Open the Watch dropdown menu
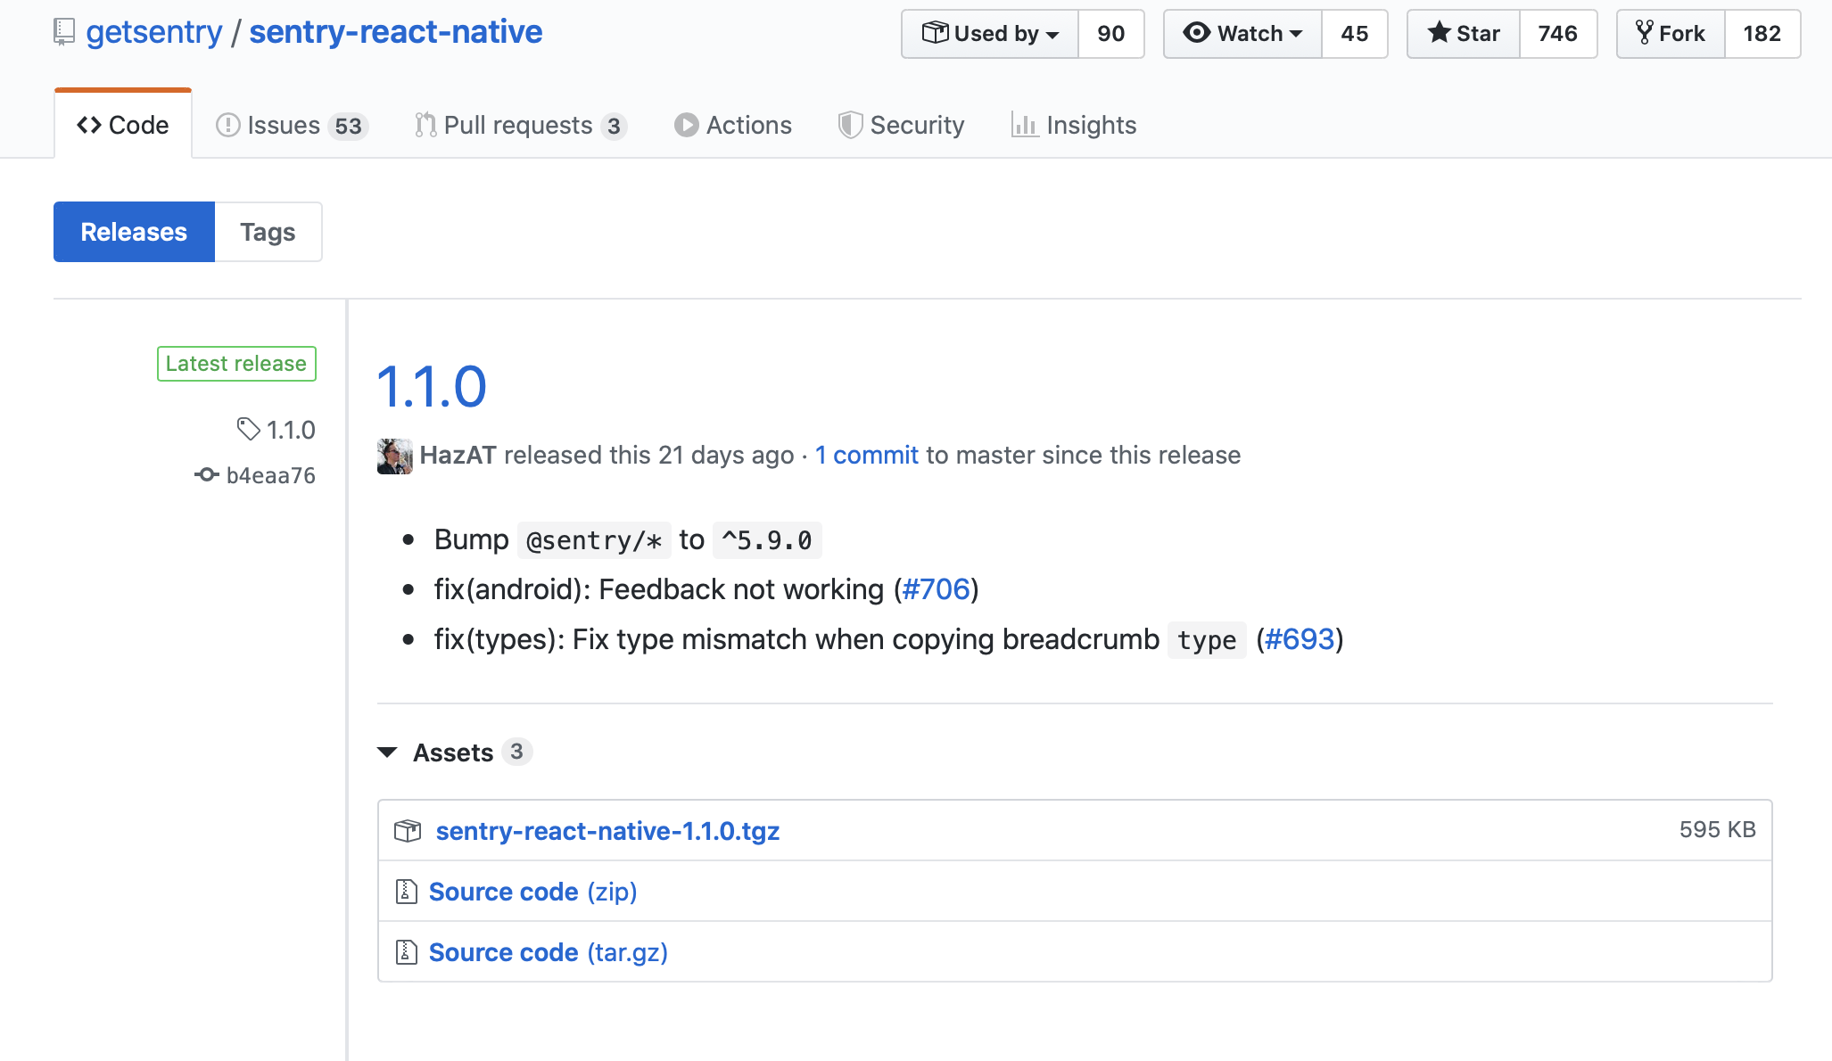The image size is (1832, 1061). 1242,33
